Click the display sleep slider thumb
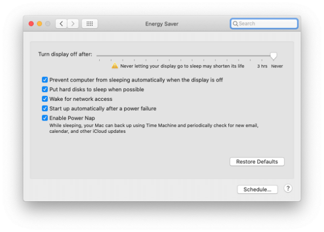Image resolution: width=324 pixels, height=232 pixels. pyautogui.click(x=274, y=55)
